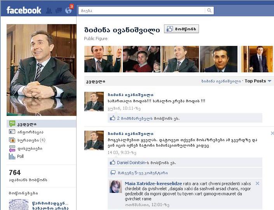The height and width of the screenshot is (210, 274).
Task: Click author avatar of second post
Action: tap(94, 140)
